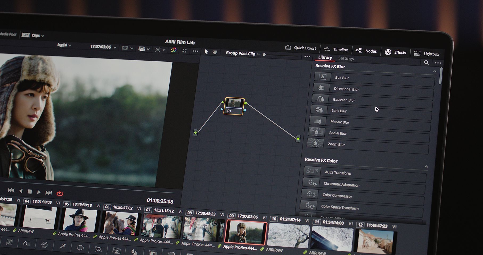Screen dimensions: 483x255
Task: Toggle the Nodes panel
Action: tap(366, 51)
